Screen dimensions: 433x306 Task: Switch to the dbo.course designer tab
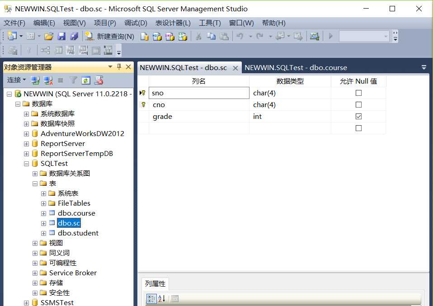click(296, 68)
